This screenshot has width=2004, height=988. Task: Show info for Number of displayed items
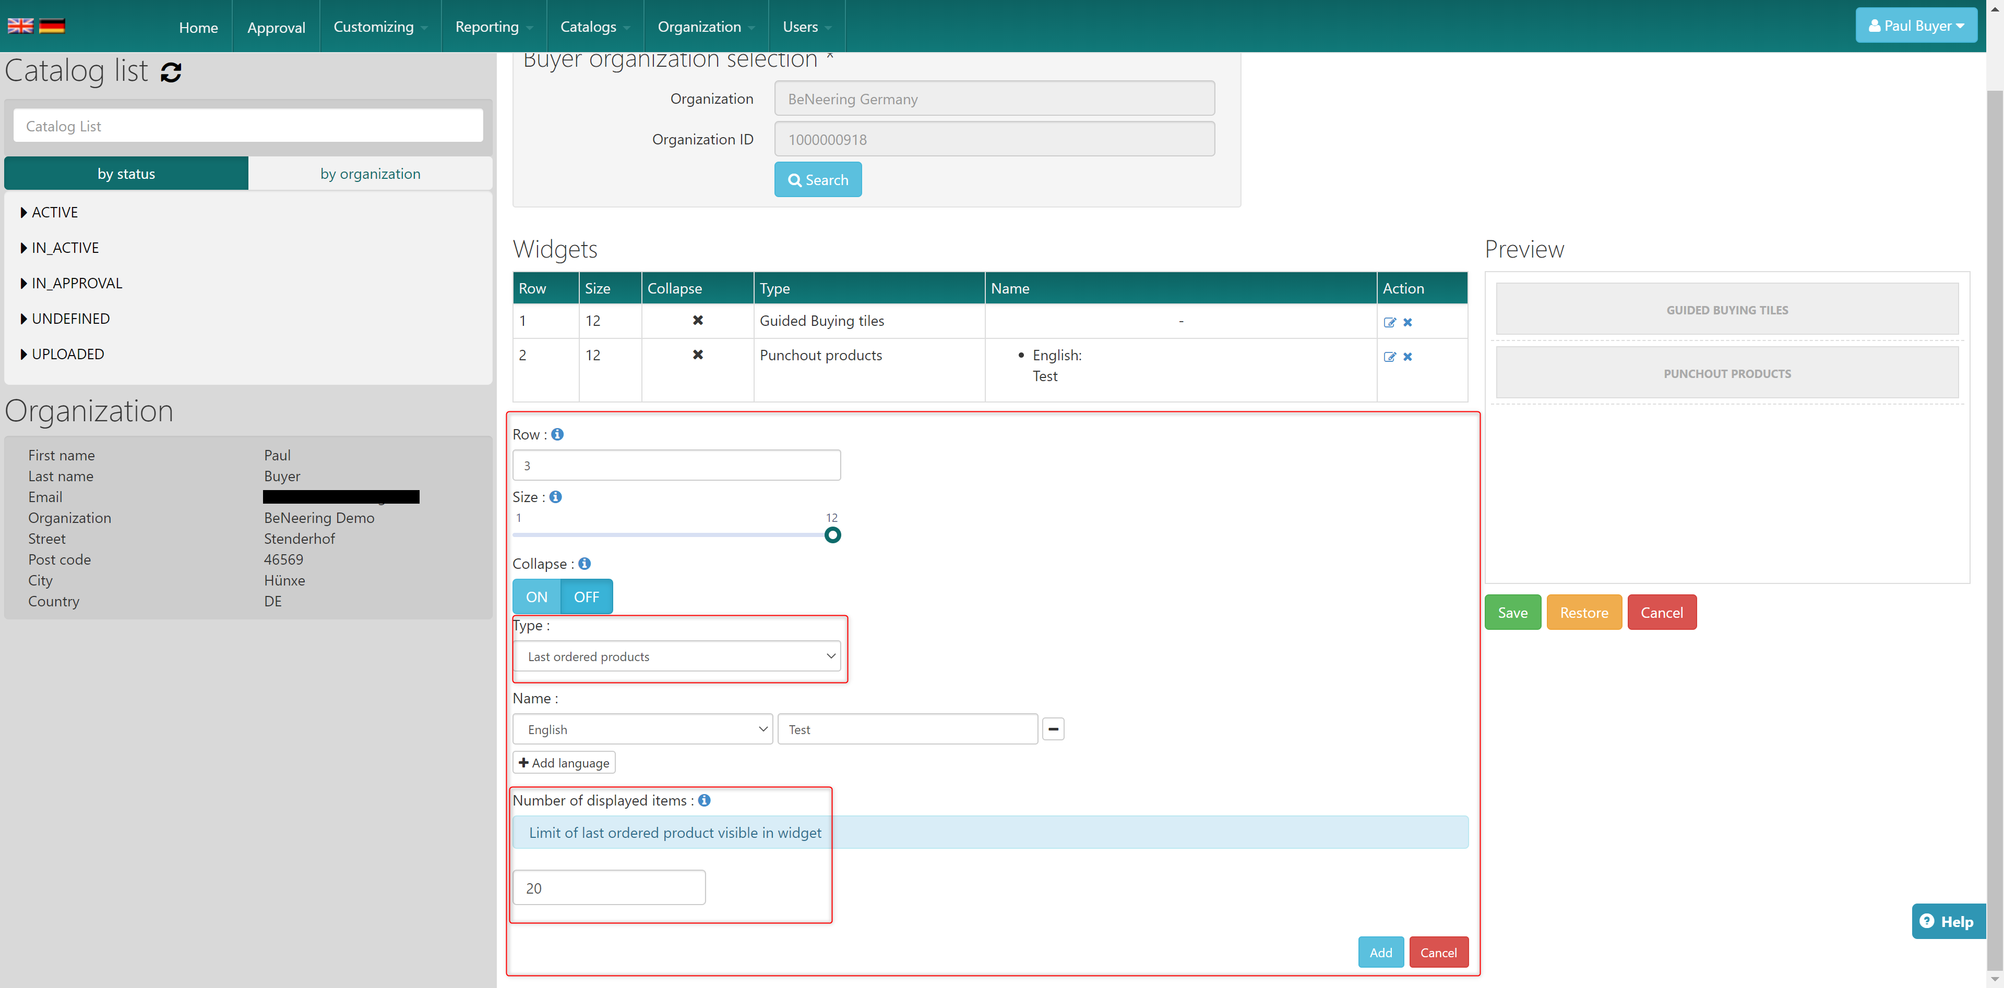click(704, 800)
